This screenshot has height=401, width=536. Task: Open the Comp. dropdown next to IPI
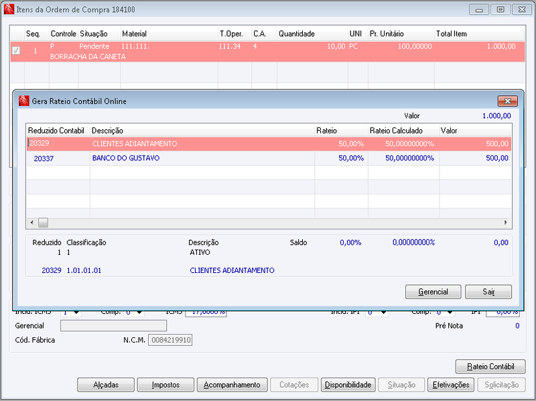pyautogui.click(x=450, y=312)
